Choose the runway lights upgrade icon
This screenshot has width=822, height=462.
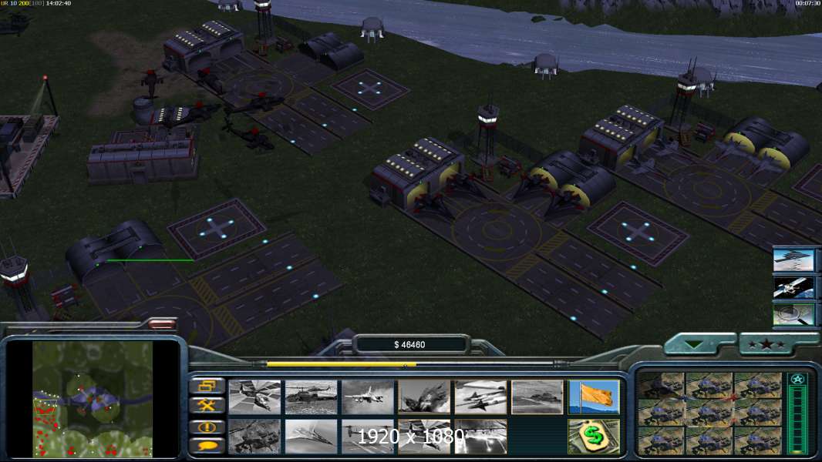pos(480,436)
